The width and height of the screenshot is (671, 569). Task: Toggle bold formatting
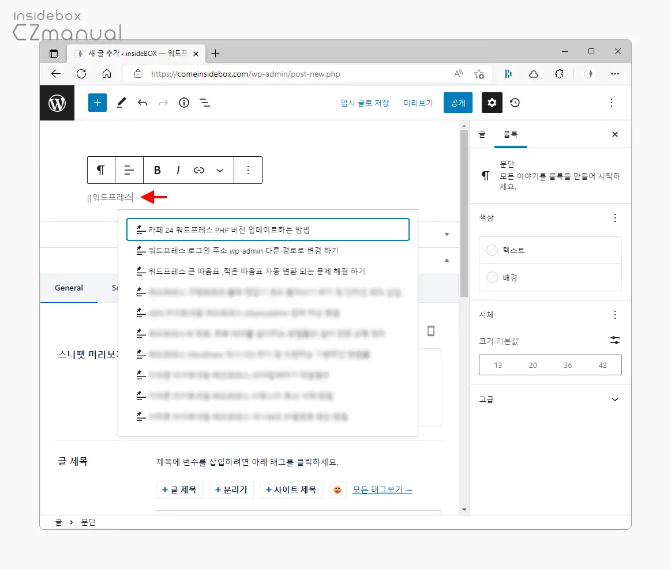click(x=157, y=170)
